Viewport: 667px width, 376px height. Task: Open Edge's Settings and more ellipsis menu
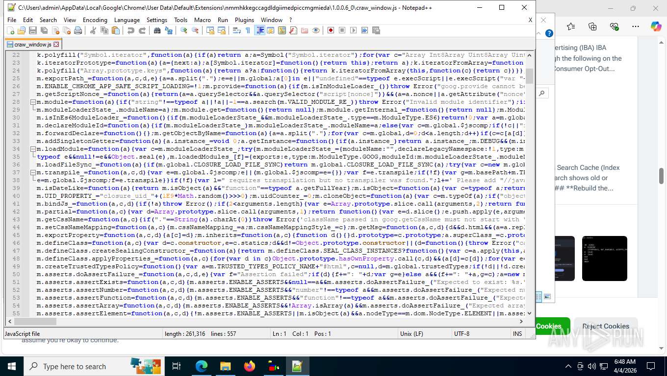636,26
